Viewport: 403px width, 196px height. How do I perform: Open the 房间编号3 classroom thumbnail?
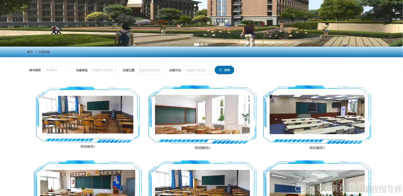317,115
